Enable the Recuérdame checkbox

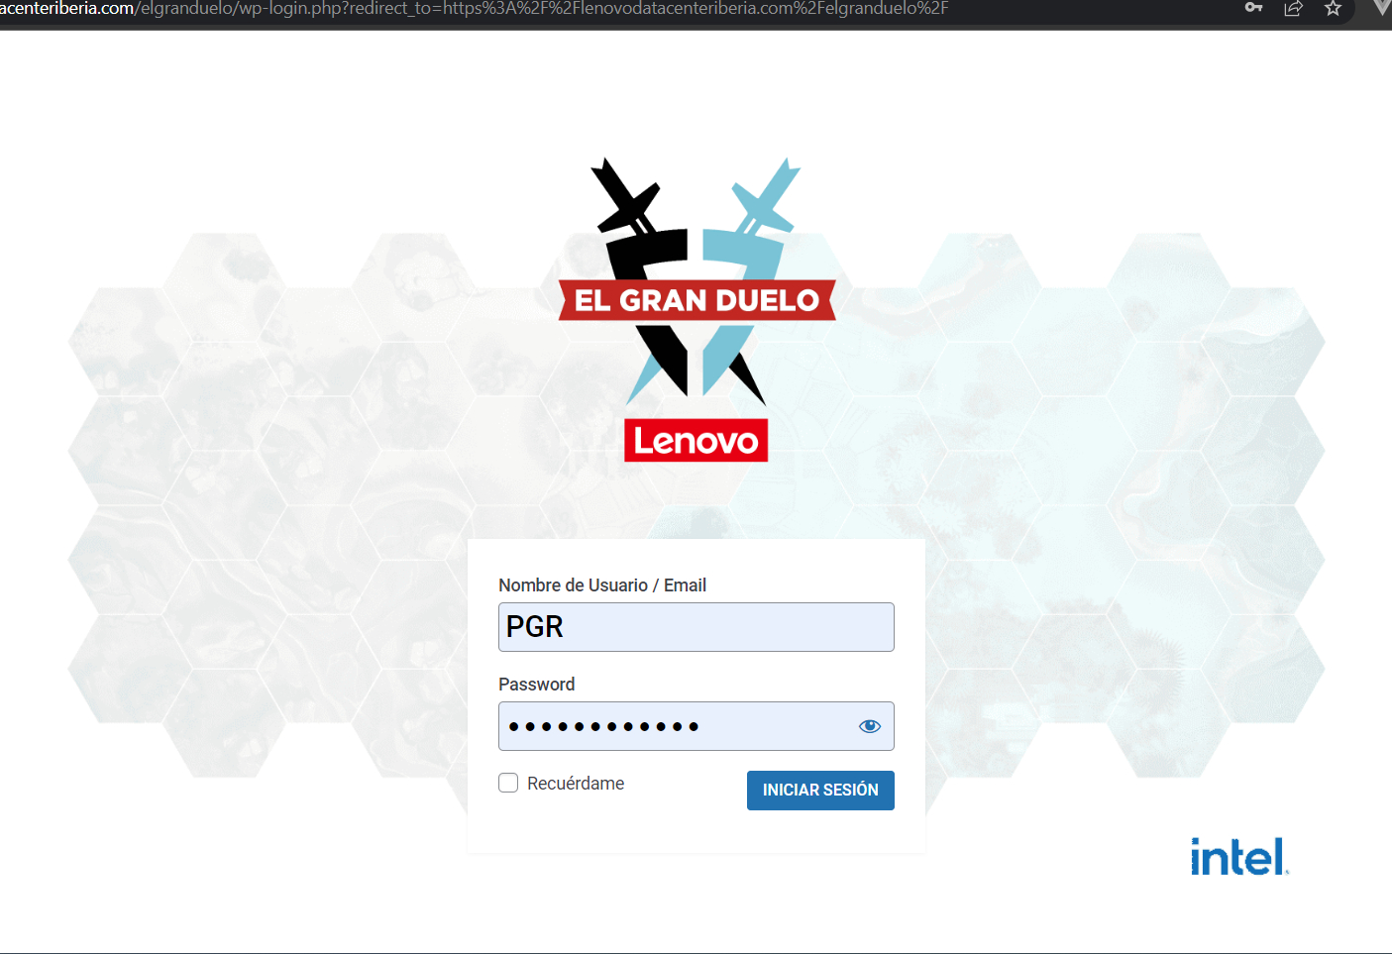pos(508,783)
